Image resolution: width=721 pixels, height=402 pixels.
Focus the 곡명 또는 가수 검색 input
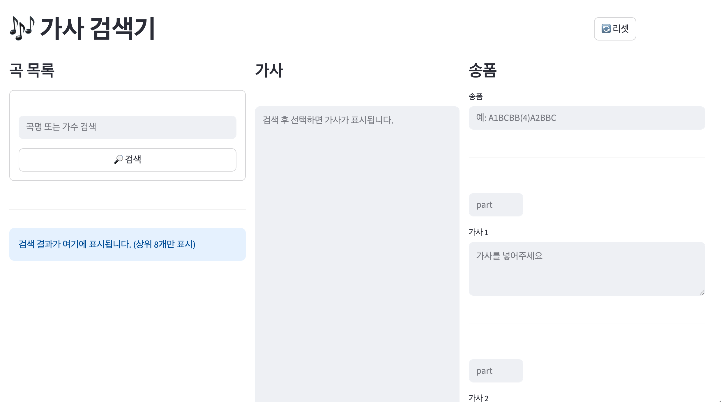[x=128, y=127]
